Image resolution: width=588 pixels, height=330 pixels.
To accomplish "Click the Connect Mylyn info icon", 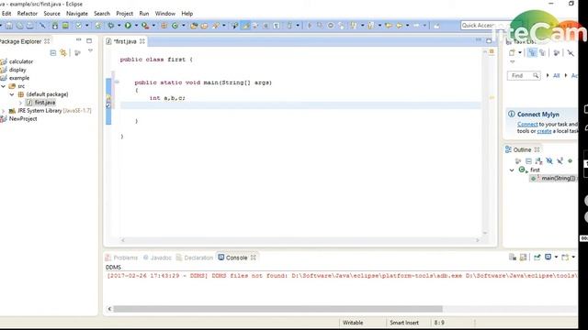I will coord(511,114).
